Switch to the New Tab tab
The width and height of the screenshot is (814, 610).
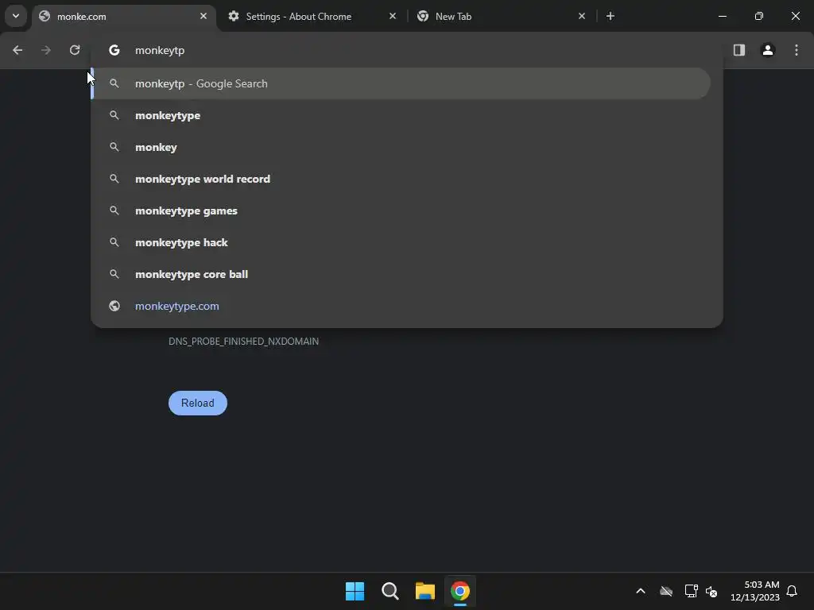[502, 17]
